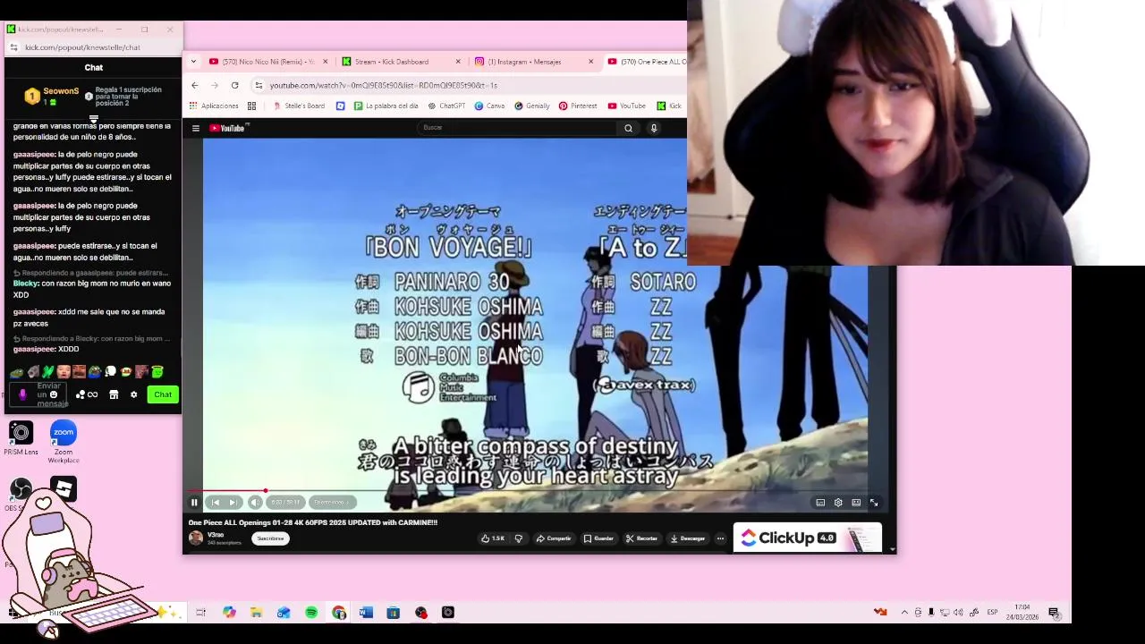This screenshot has width=1145, height=644.
Task: Open Spotify from the taskbar
Action: pos(311,613)
